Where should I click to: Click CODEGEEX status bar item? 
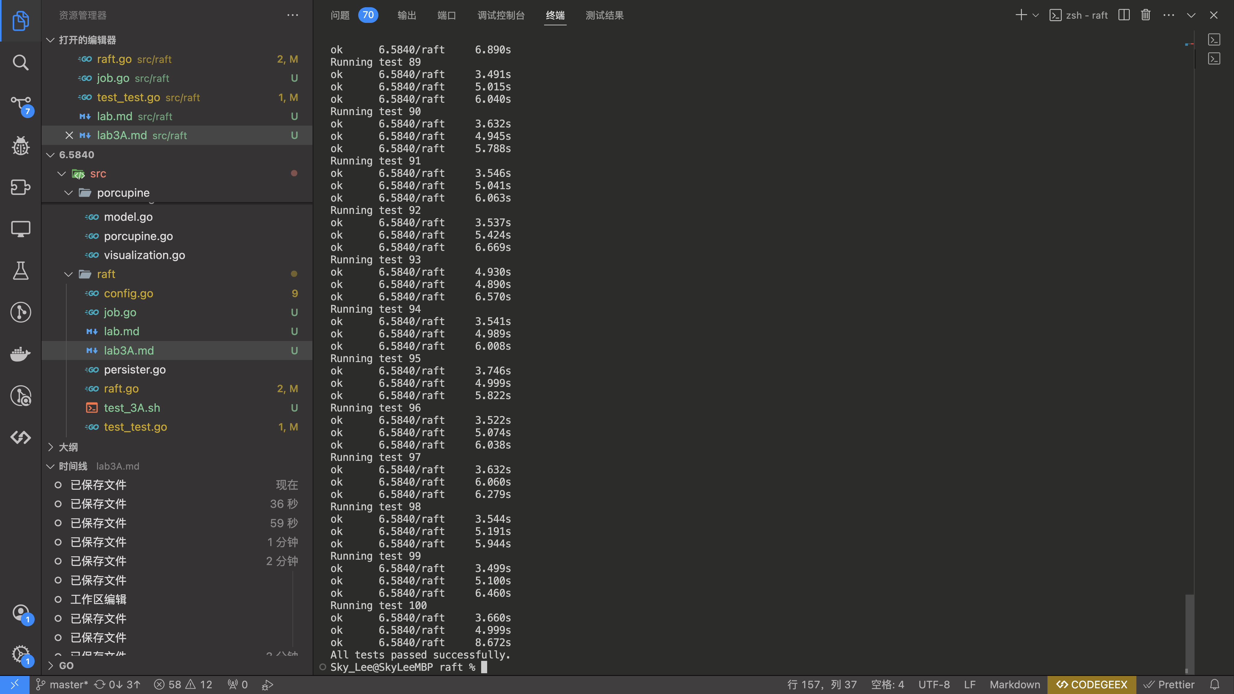1092,684
